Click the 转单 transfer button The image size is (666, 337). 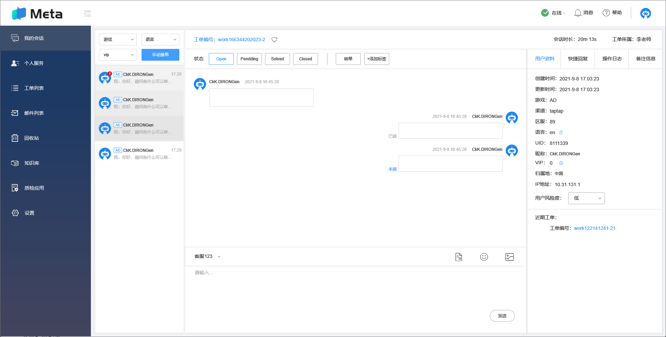coord(348,59)
